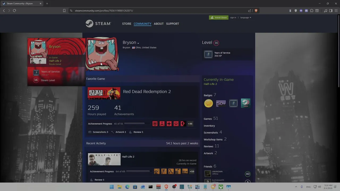Image resolution: width=340 pixels, height=191 pixels.
Task: Click the Voicemeeter taskbar icon
Action: tap(158, 187)
